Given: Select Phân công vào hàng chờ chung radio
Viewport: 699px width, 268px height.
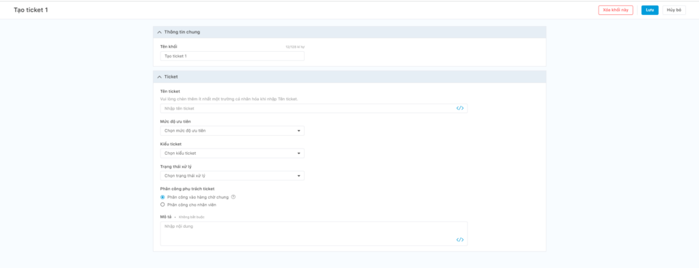Looking at the screenshot, I should click(x=162, y=197).
